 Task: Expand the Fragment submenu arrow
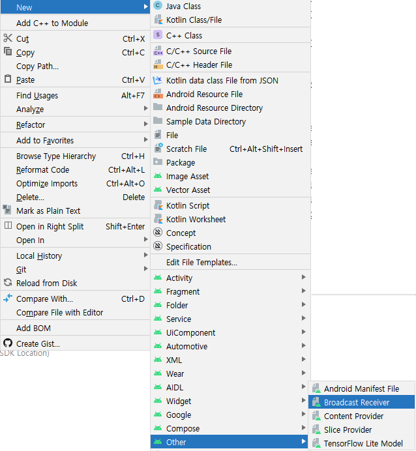pyautogui.click(x=303, y=291)
